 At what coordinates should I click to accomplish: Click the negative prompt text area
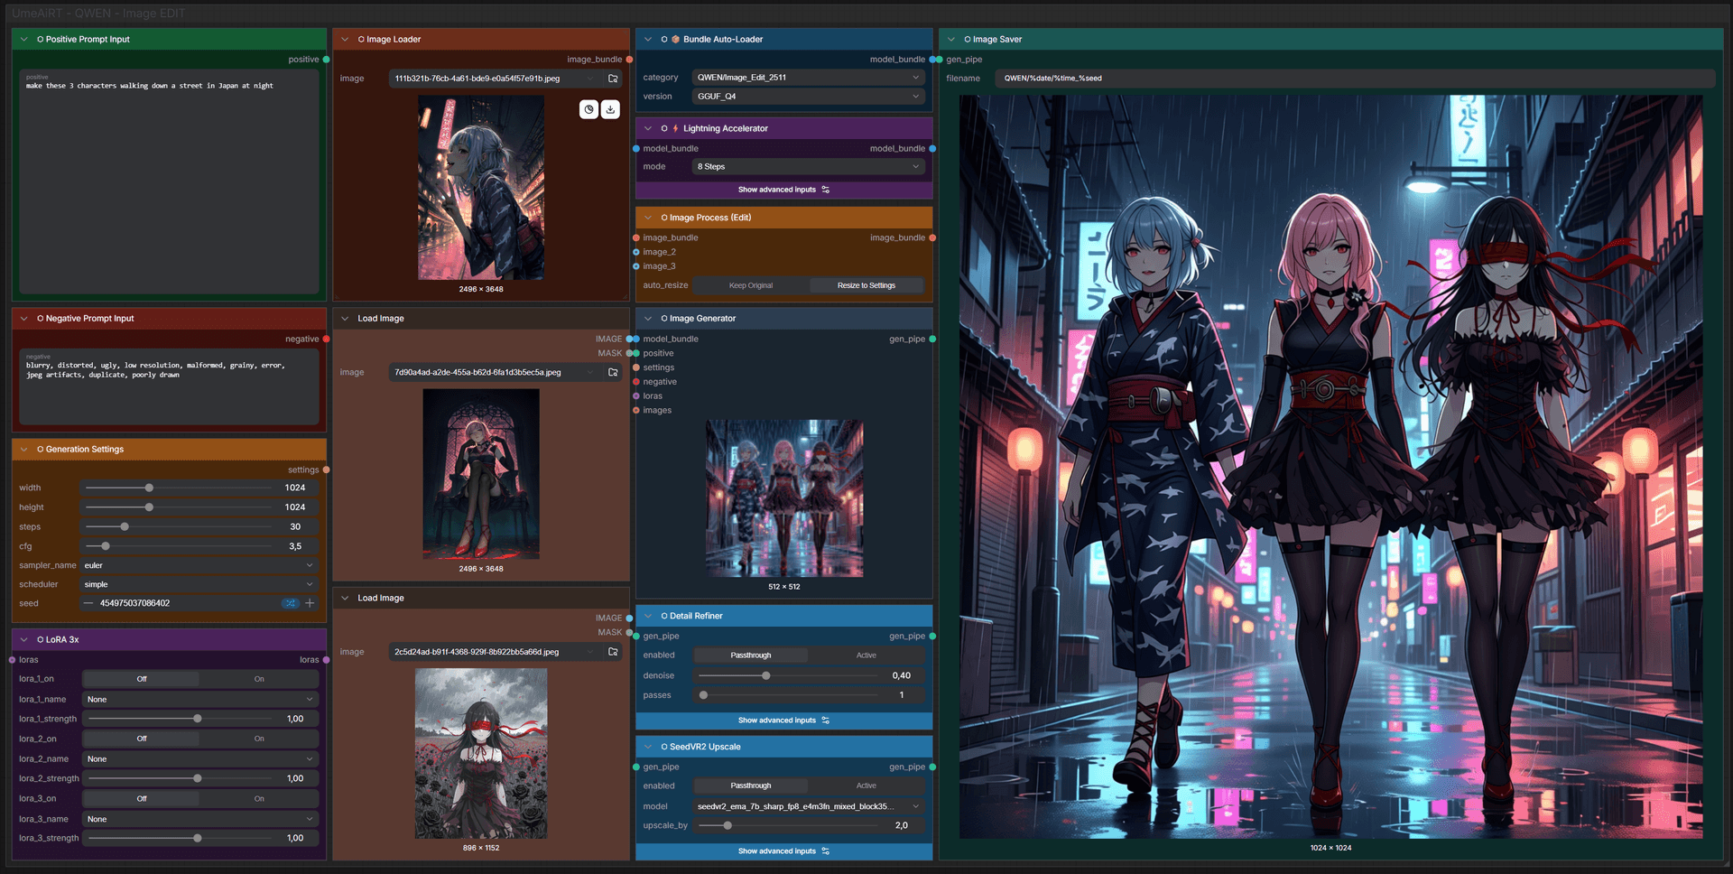(169, 386)
